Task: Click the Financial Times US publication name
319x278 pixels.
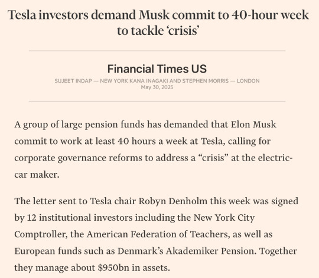Action: [157, 68]
